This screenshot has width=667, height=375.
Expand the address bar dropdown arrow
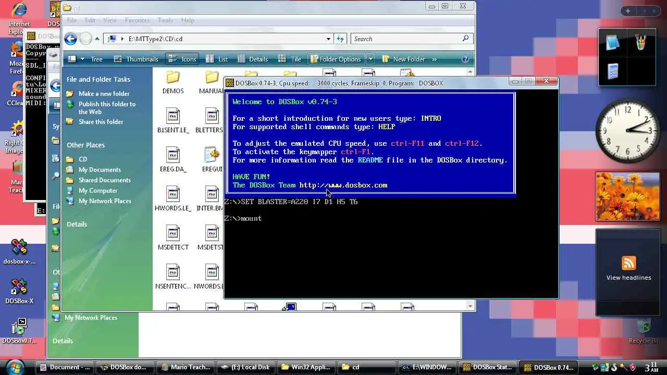(328, 39)
